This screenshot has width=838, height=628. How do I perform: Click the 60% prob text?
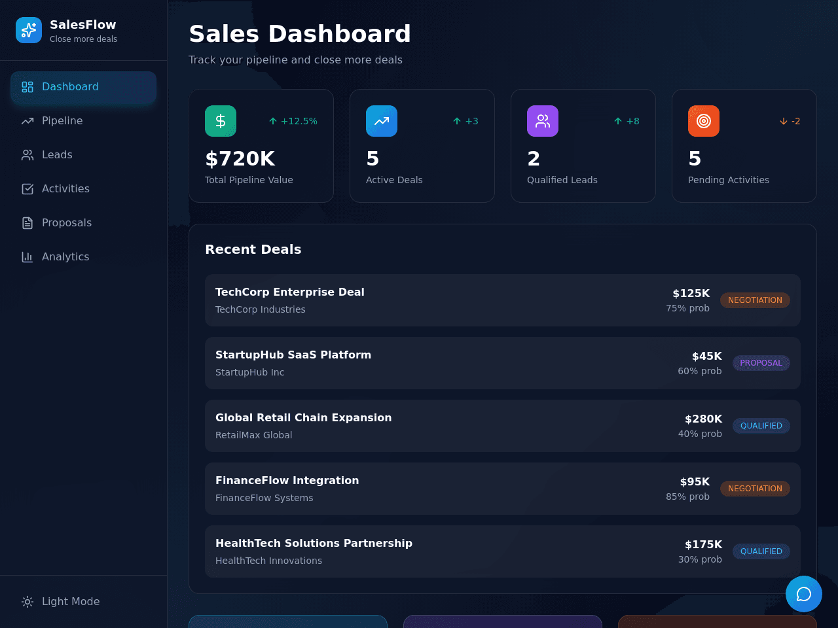(x=700, y=371)
